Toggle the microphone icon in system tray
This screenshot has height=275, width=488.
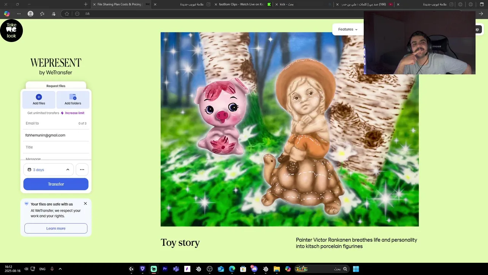(x=52, y=269)
